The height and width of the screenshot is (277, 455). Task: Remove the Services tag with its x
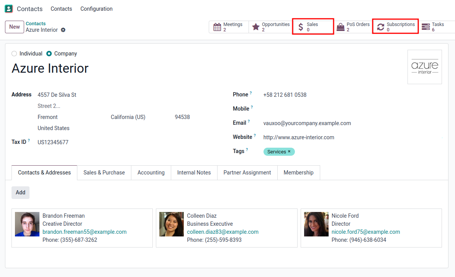289,151
